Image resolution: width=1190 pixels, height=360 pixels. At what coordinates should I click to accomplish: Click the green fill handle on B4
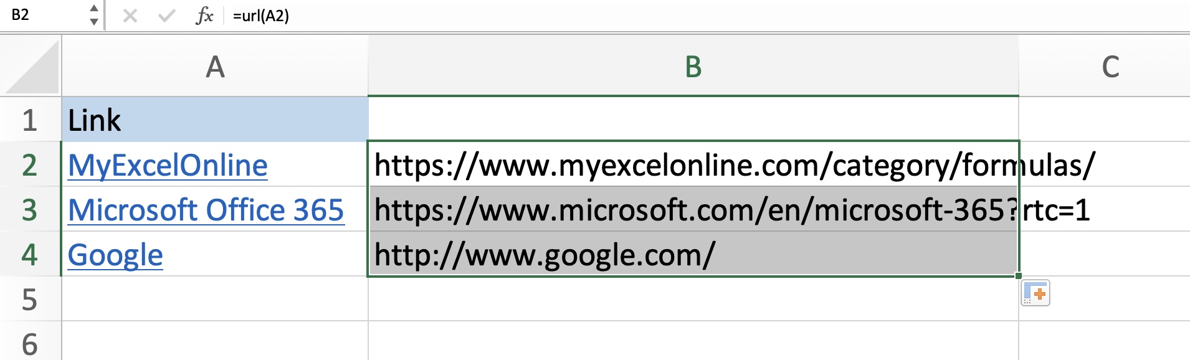coord(1018,275)
